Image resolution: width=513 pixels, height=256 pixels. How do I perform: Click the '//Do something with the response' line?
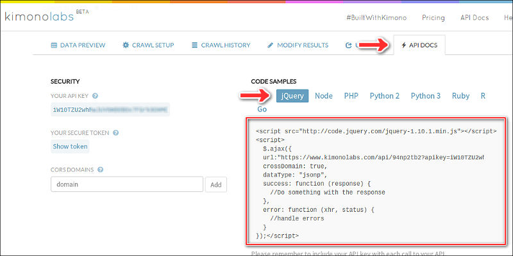[x=328, y=193]
